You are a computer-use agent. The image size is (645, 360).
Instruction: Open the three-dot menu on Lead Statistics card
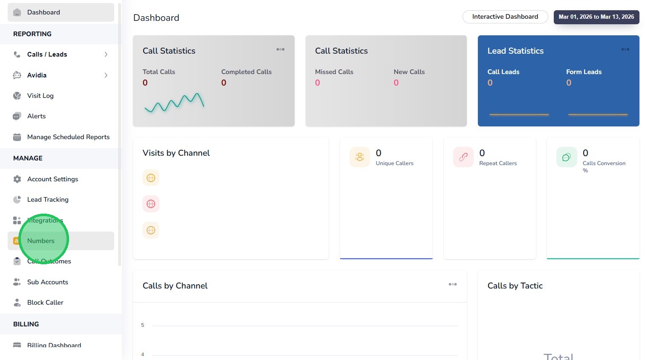(x=625, y=49)
